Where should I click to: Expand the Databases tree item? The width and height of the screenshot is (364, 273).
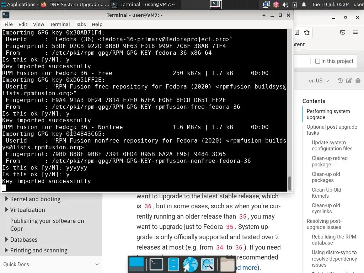[6, 239]
